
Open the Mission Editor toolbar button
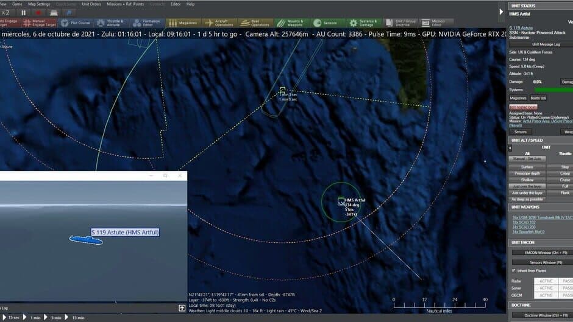[x=436, y=23]
